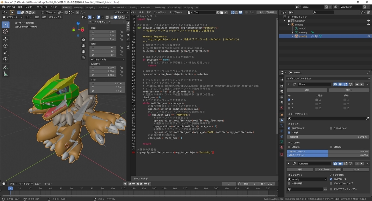Click the U軸のオフセット slider
This screenshot has height=201, width=372.
[x=327, y=151]
